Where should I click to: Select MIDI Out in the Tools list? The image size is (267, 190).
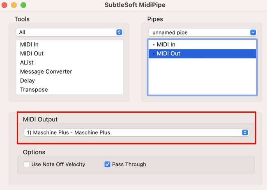(69, 53)
